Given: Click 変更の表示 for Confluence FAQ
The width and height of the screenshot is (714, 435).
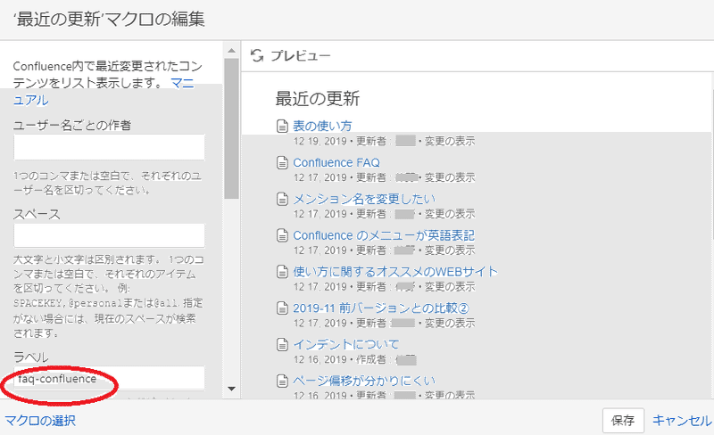Looking at the screenshot, I should [x=450, y=177].
